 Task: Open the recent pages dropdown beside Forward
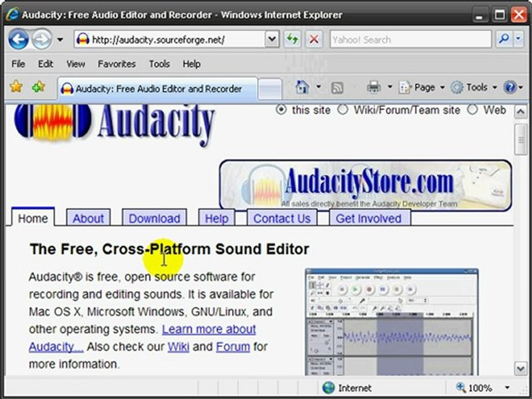pyautogui.click(x=60, y=40)
